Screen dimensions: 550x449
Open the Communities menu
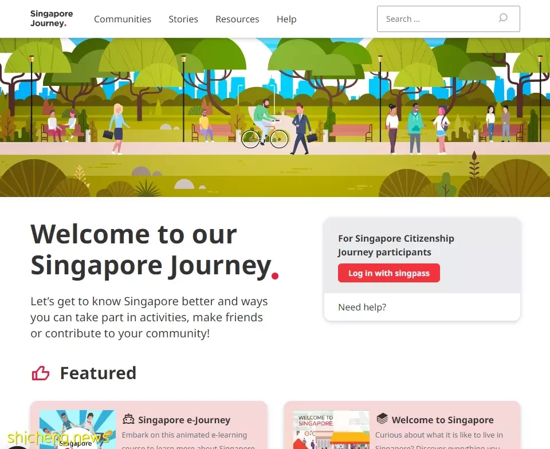tap(123, 19)
